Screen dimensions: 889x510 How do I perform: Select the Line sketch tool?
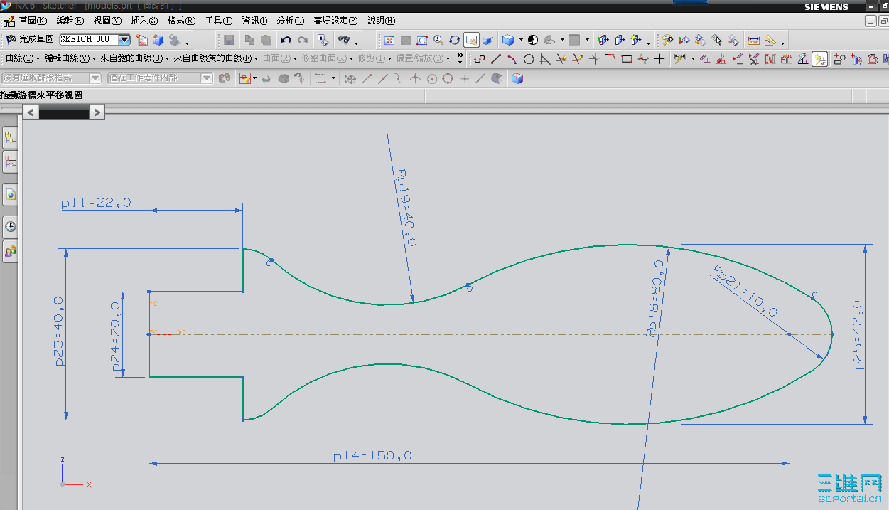496,59
